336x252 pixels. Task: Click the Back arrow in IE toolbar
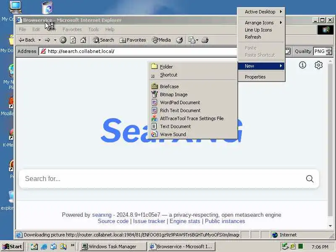(x=27, y=40)
